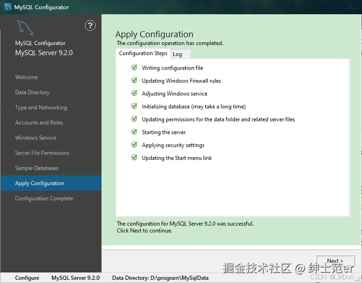Screen dimensions: 362x283
Task: Click 'Applying security settings' step text
Action: pyautogui.click(x=173, y=145)
